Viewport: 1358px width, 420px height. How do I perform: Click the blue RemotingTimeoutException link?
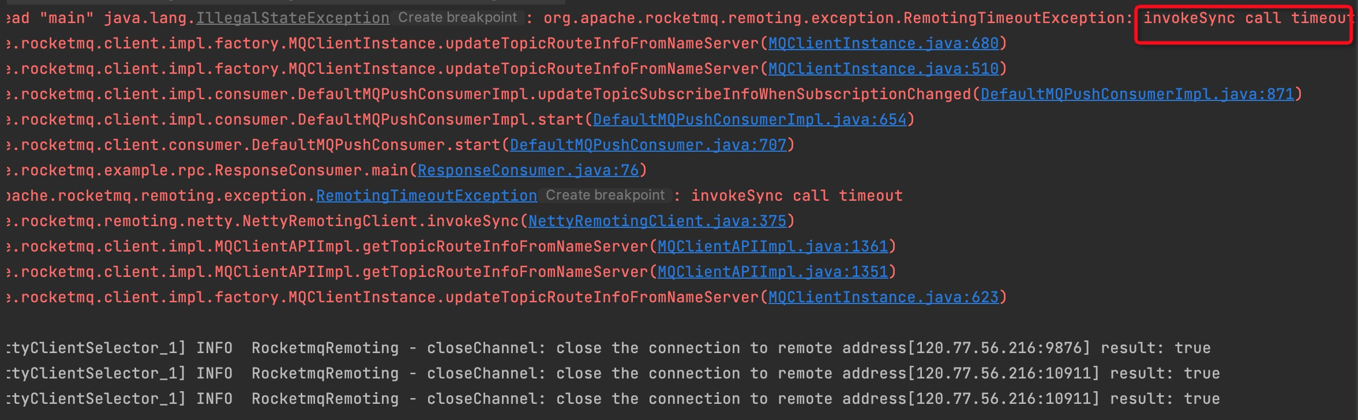coord(426,196)
